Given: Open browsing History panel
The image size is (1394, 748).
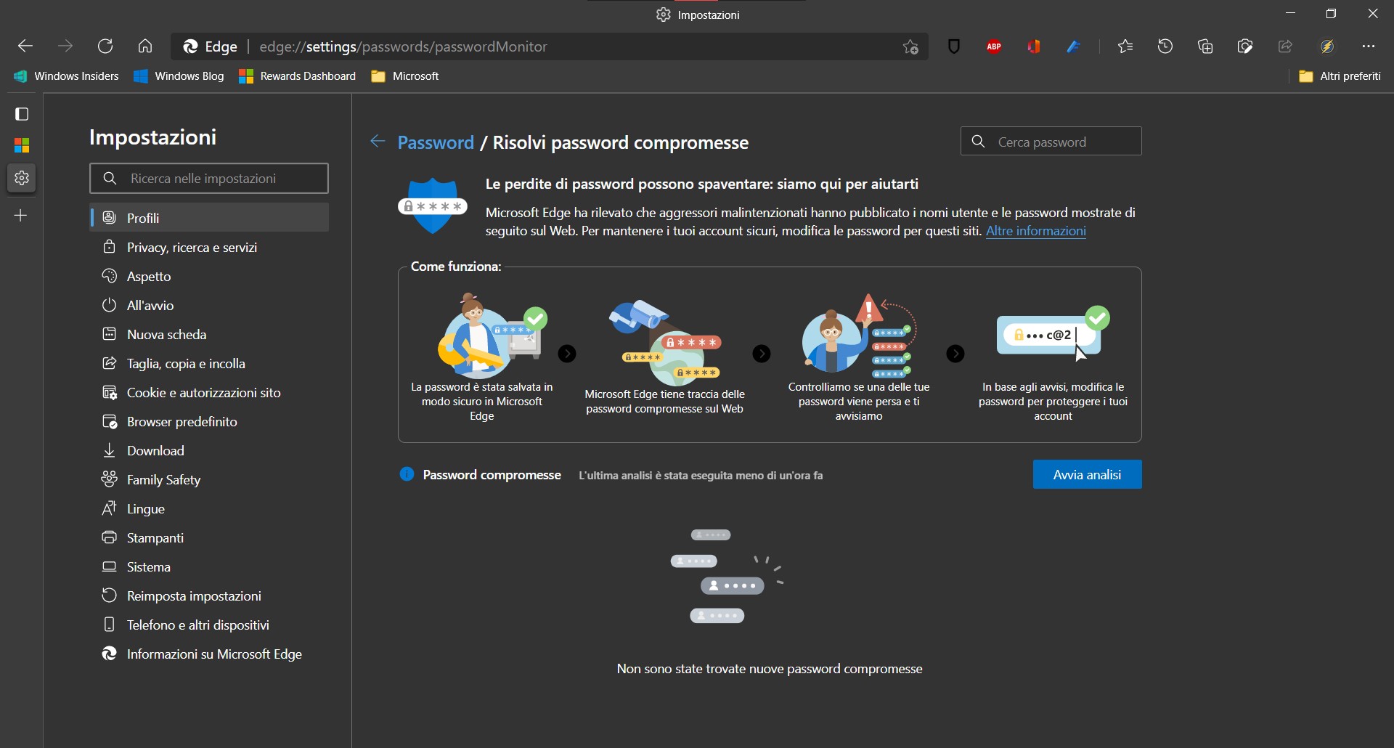Looking at the screenshot, I should pos(1165,46).
